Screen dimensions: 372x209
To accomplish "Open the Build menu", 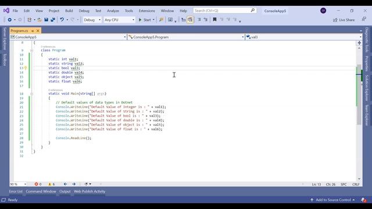I will tap(69, 11).
